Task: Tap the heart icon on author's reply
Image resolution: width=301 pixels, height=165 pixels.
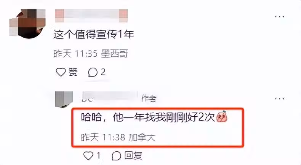Action: pyautogui.click(x=88, y=155)
